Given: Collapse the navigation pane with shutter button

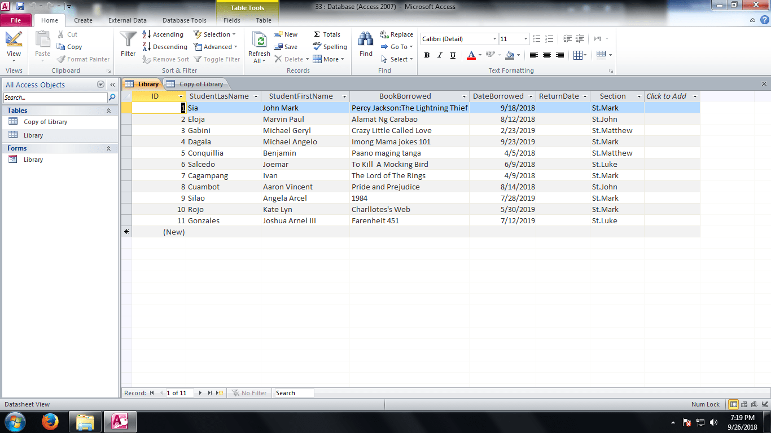Looking at the screenshot, I should tap(112, 85).
